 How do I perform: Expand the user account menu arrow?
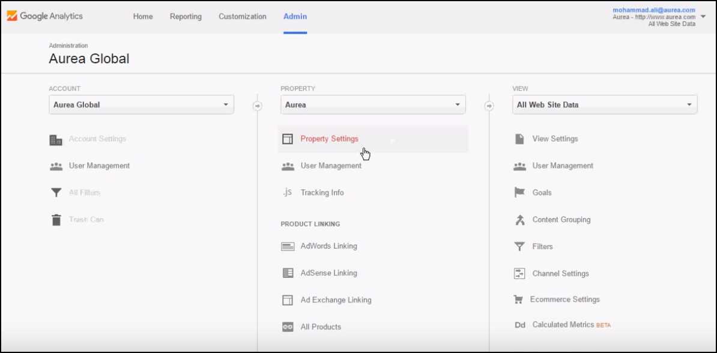(703, 16)
